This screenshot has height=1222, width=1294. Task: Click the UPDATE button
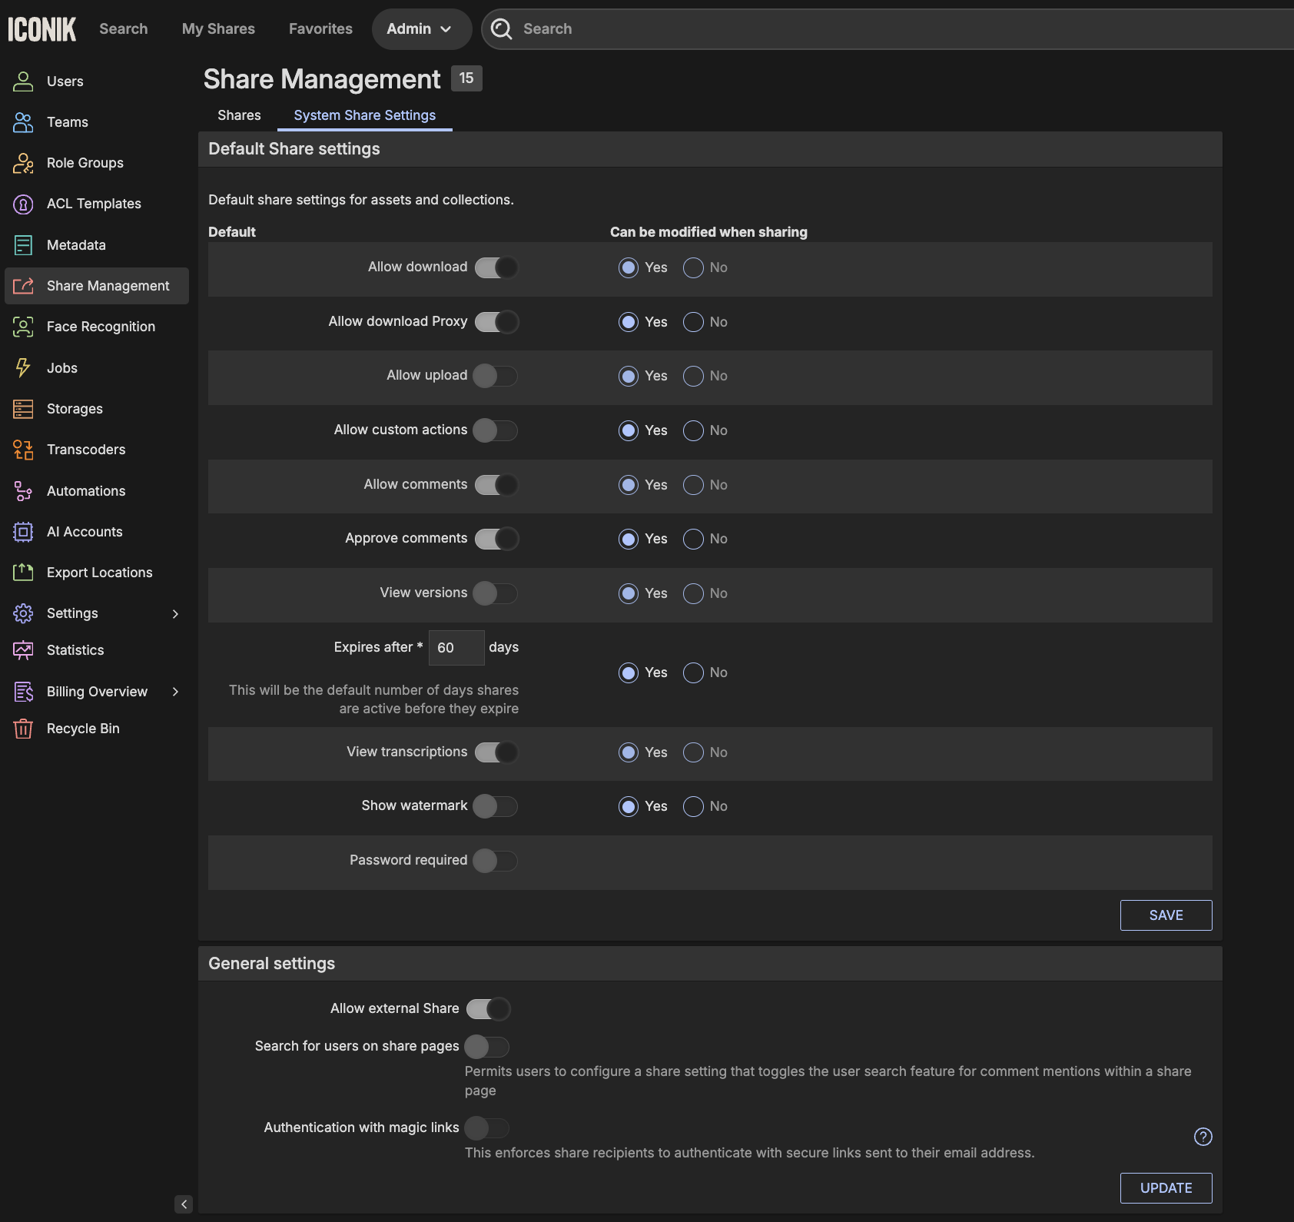click(1165, 1188)
